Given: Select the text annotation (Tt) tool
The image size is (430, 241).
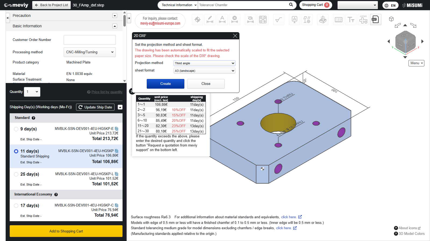Looking at the screenshot, I should (x=351, y=20).
